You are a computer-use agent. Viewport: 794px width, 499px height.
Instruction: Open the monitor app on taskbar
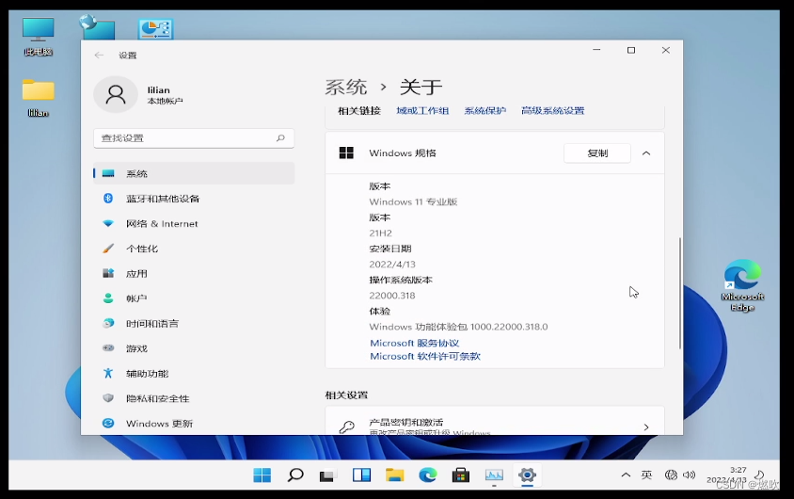(x=494, y=475)
